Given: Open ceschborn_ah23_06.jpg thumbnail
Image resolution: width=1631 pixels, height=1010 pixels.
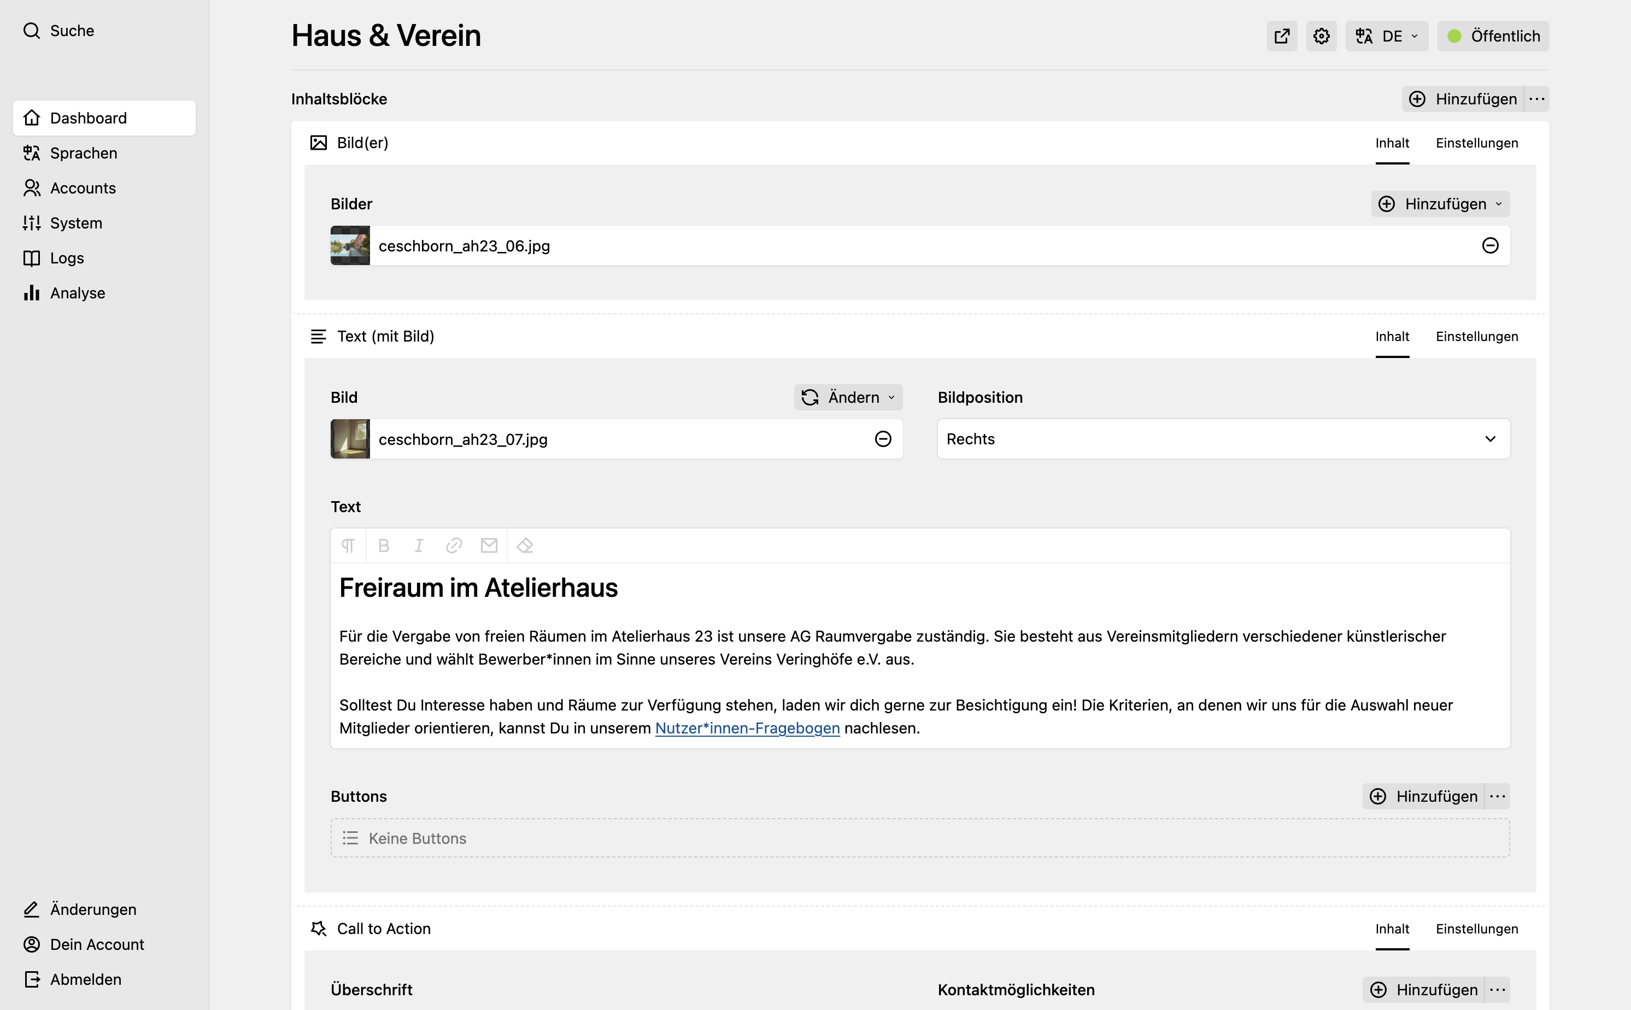Looking at the screenshot, I should click(350, 246).
